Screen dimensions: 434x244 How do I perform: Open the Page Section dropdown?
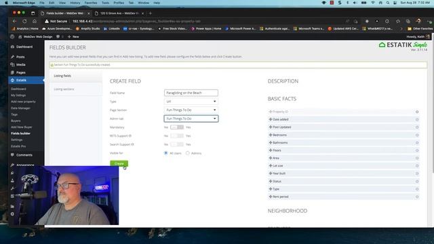click(191, 110)
